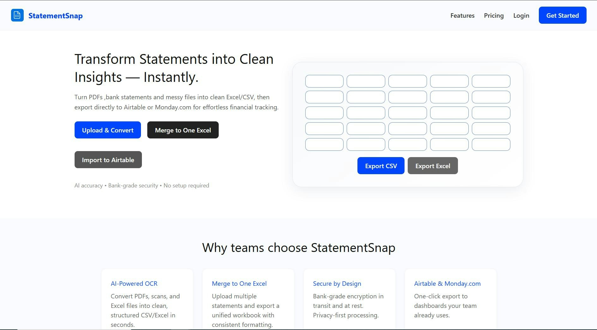The image size is (597, 330).
Task: Click the Get Started button
Action: point(563,15)
